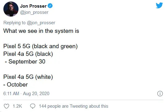Click the Aug 20, 2020 date
Screen dimensions: 165x112
[36, 94]
